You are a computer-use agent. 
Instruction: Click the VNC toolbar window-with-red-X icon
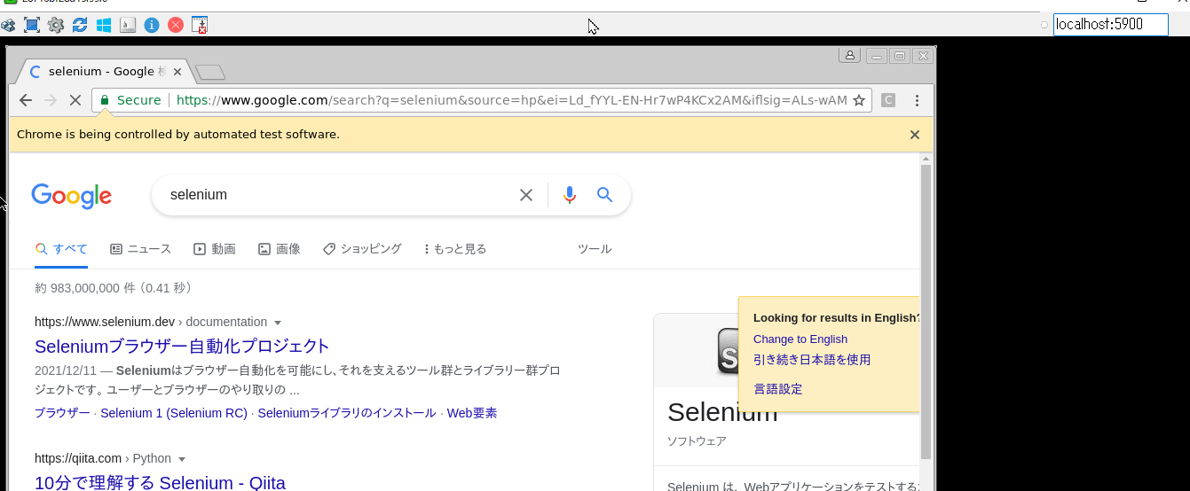[x=200, y=25]
